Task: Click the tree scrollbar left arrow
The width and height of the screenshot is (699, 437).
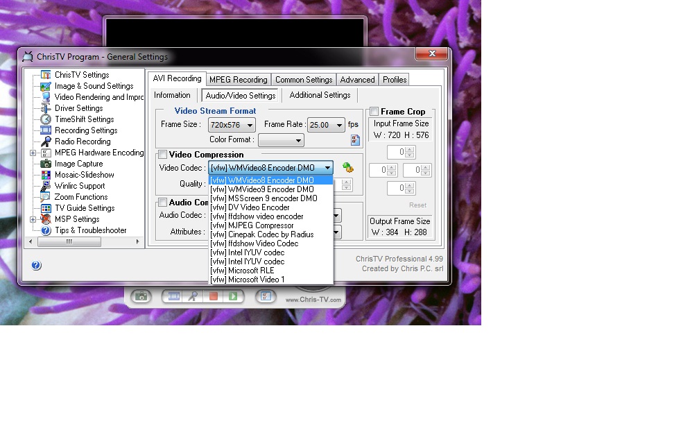Action: [x=31, y=241]
